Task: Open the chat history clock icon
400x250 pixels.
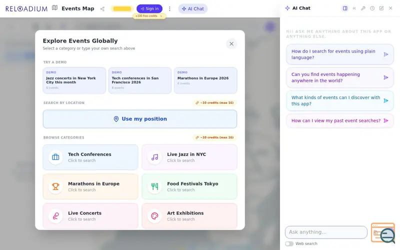Action: [x=372, y=8]
